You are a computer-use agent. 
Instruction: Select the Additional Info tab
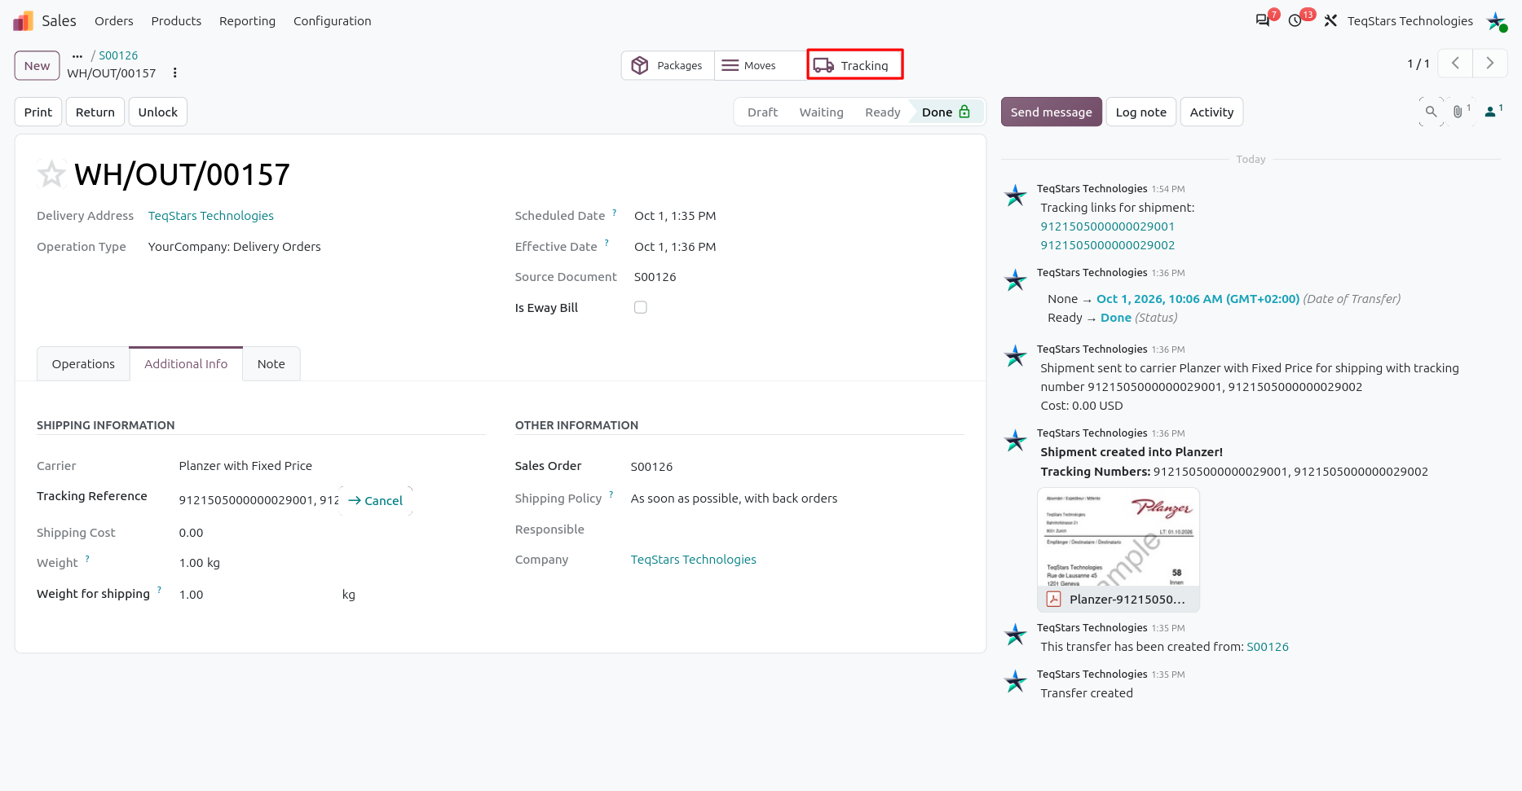click(186, 364)
